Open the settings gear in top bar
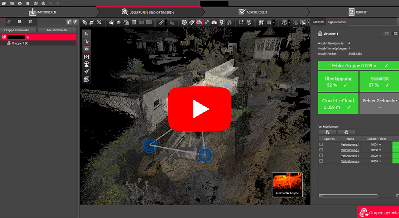Screen dimensions: 399x218 (20, 3)
